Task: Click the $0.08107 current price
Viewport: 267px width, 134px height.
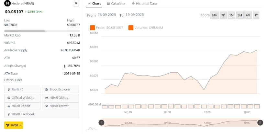Action: [14, 12]
